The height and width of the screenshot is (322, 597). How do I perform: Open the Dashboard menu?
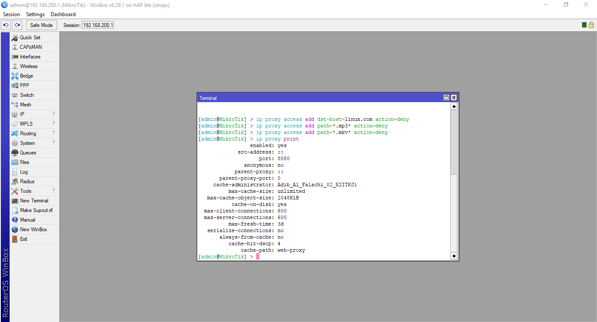[x=63, y=14]
